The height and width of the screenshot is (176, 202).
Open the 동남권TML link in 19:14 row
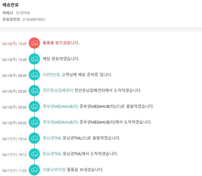coord(52,138)
